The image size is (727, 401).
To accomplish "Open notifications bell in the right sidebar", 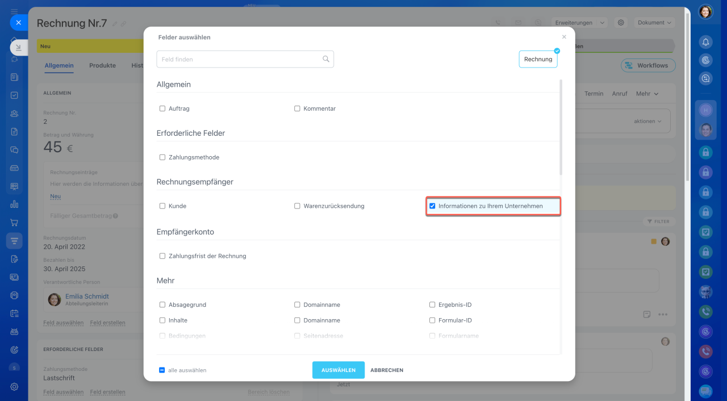I will coord(705,42).
